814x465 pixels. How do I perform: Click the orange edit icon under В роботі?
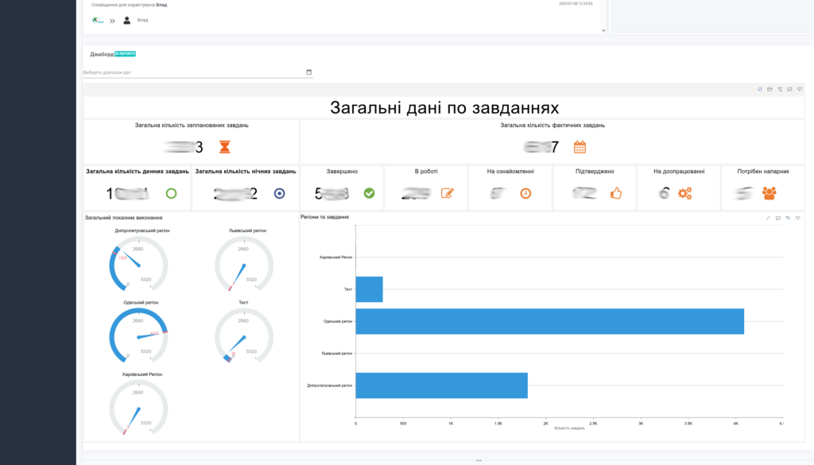[447, 193]
